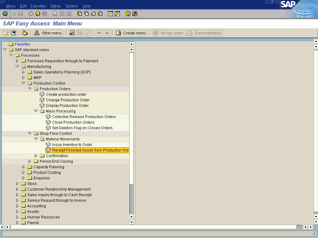
Task: Open the System menu
Action: (x=72, y=6)
